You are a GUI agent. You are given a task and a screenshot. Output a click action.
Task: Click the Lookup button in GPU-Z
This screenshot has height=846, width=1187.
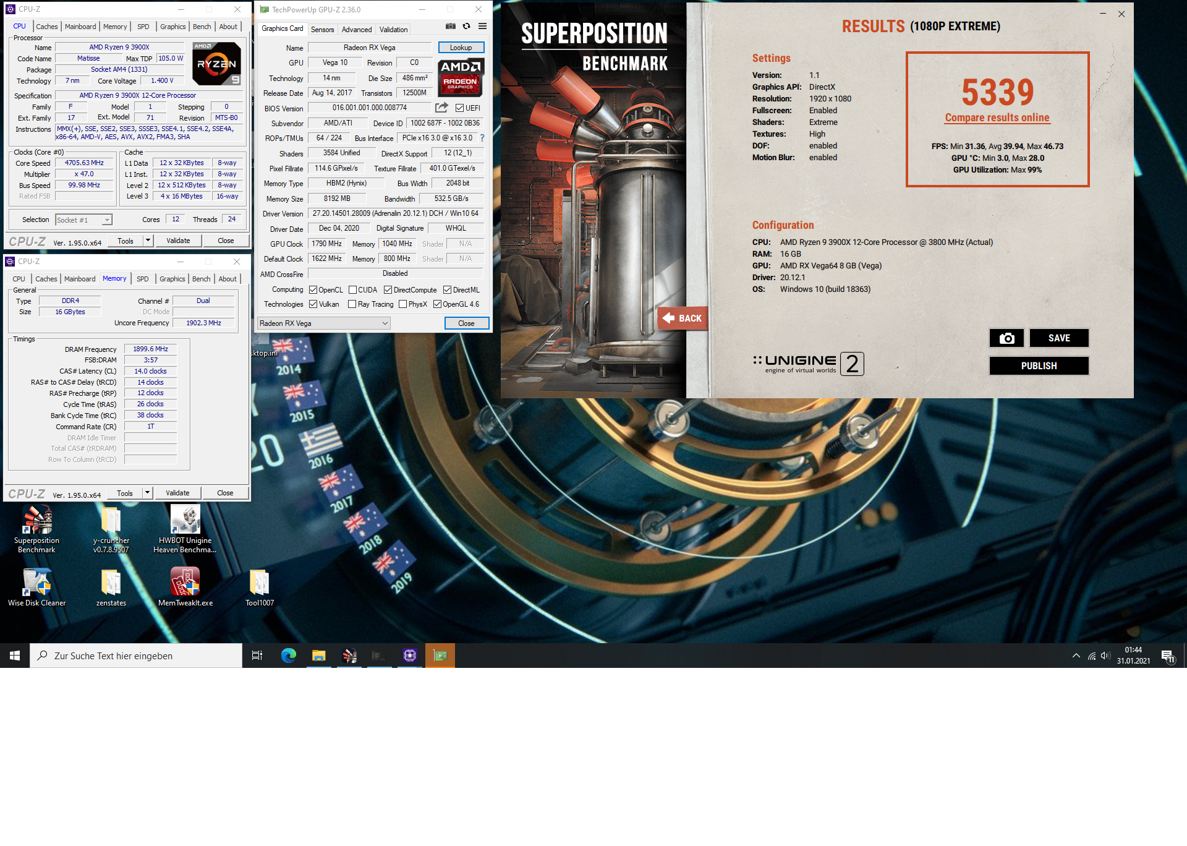click(461, 48)
